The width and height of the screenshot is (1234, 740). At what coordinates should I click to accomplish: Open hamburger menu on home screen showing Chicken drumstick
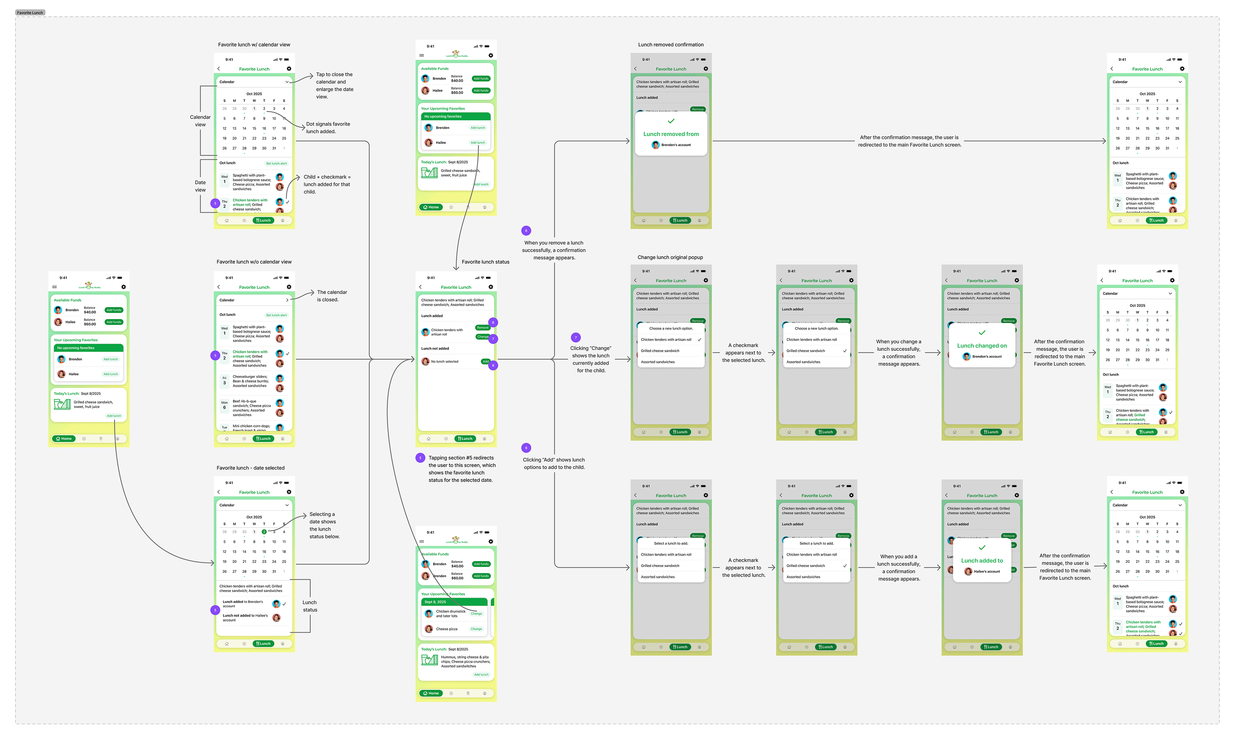tap(421, 541)
